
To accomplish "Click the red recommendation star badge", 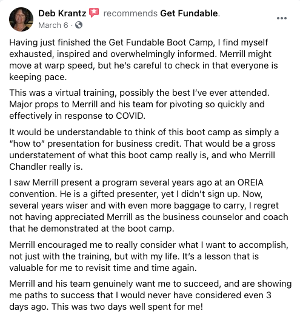I will 94,13.
